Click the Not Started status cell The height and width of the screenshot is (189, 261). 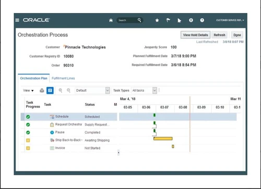point(92,148)
